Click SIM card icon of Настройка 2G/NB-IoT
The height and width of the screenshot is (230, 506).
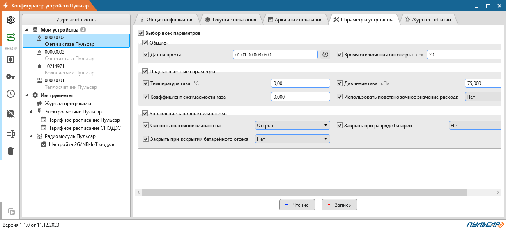pos(43,144)
